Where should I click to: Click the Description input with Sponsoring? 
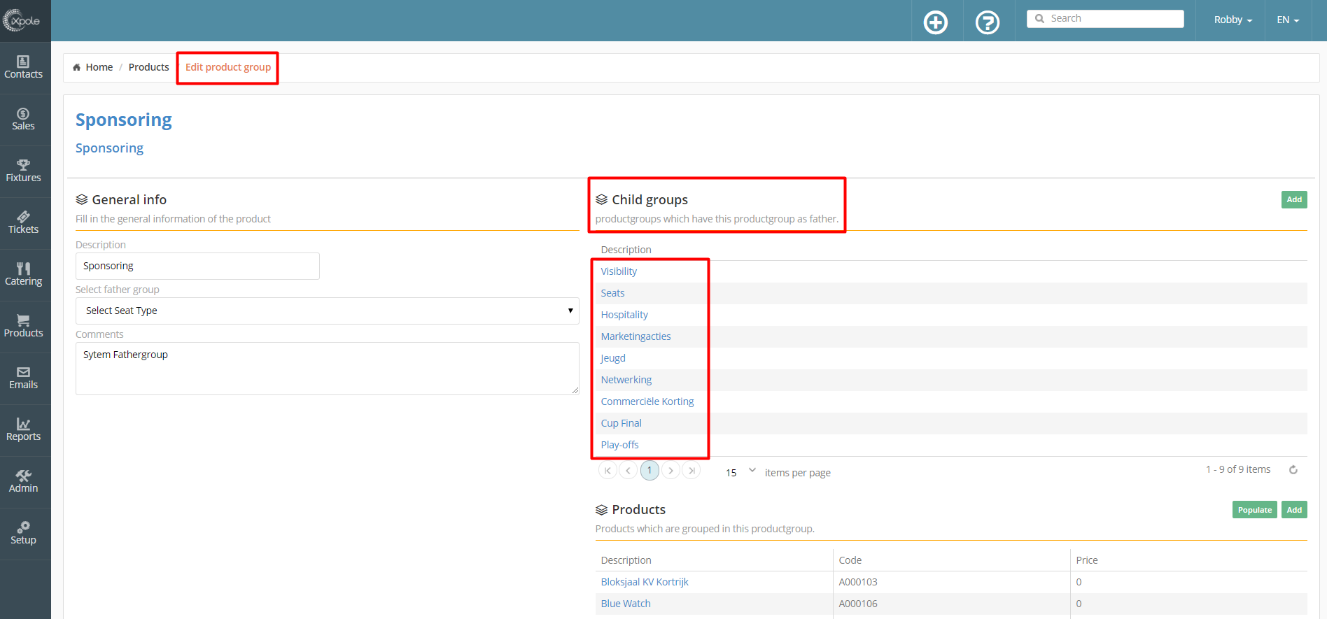pos(197,266)
